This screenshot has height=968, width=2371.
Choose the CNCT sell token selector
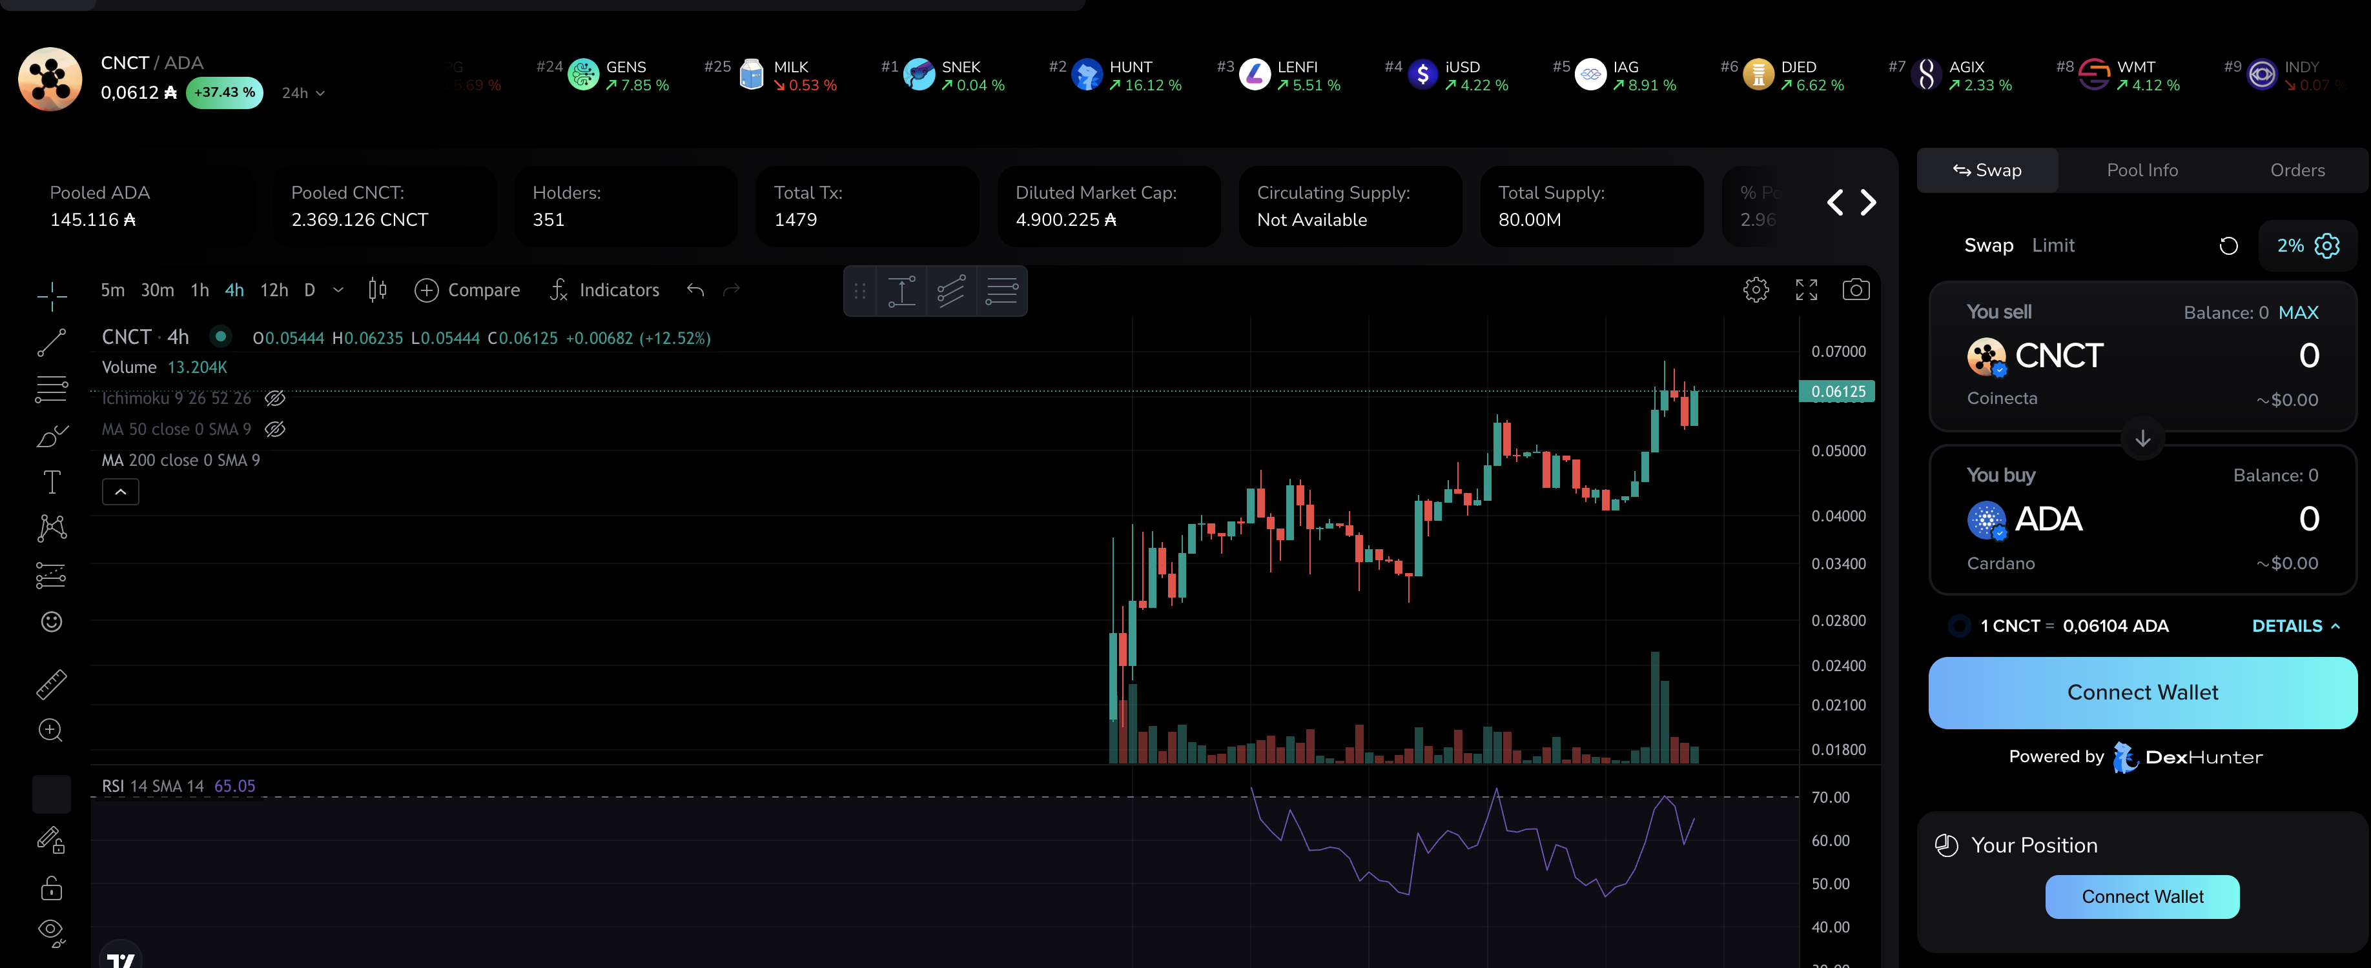[2035, 356]
